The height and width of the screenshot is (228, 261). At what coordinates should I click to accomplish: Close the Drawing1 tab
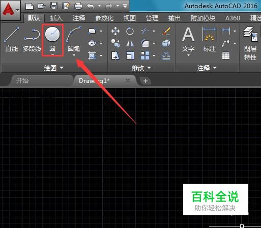pos(128,80)
